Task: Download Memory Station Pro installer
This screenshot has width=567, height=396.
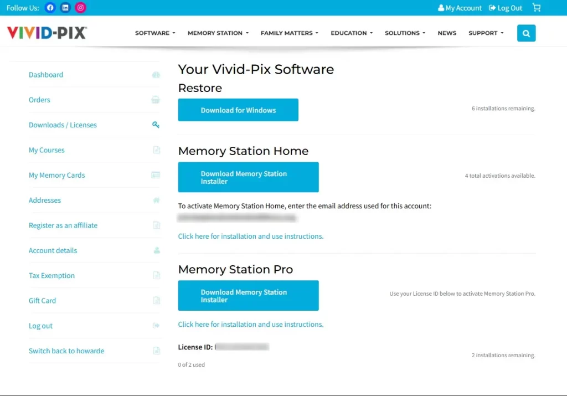Action: point(248,295)
